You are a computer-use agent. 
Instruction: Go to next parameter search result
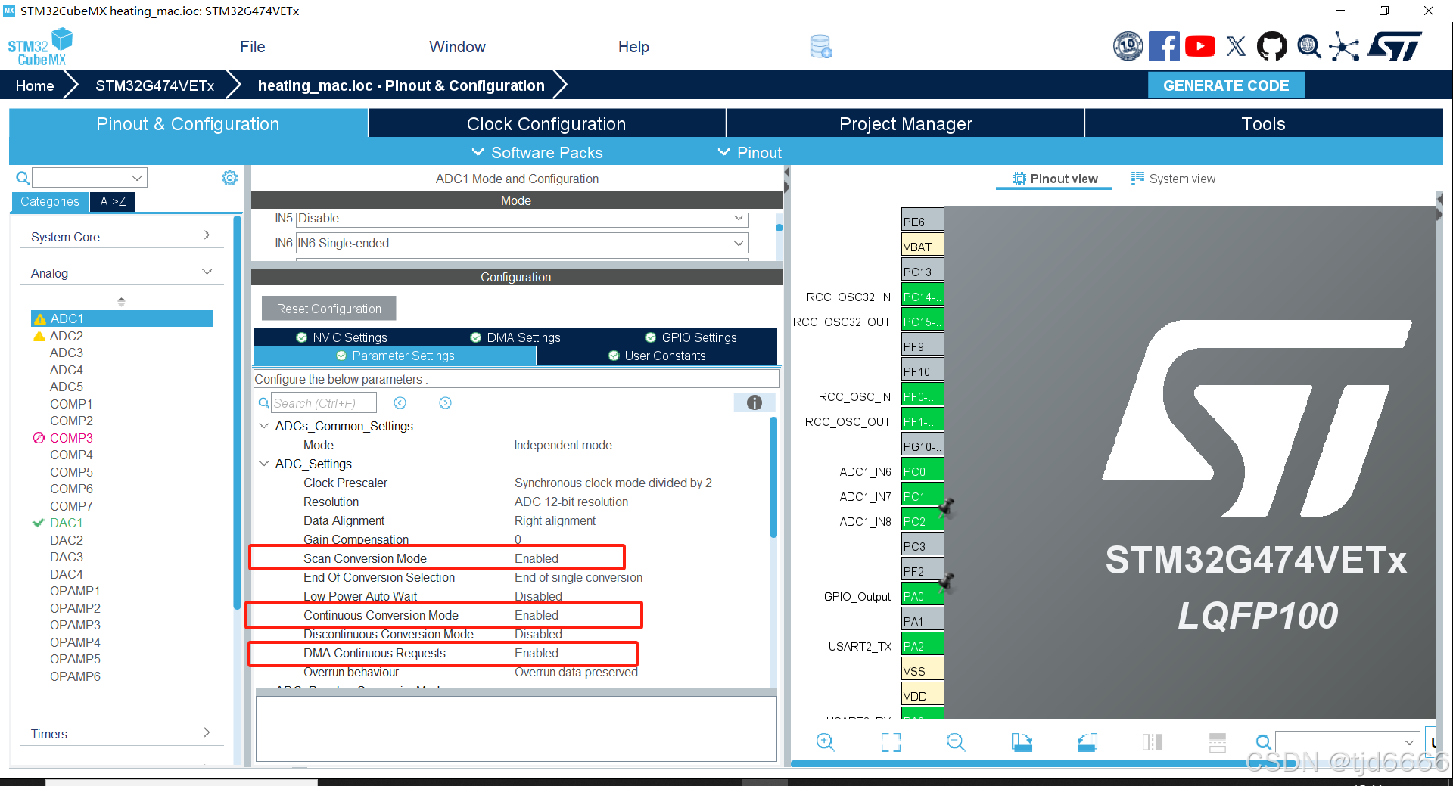tap(445, 403)
